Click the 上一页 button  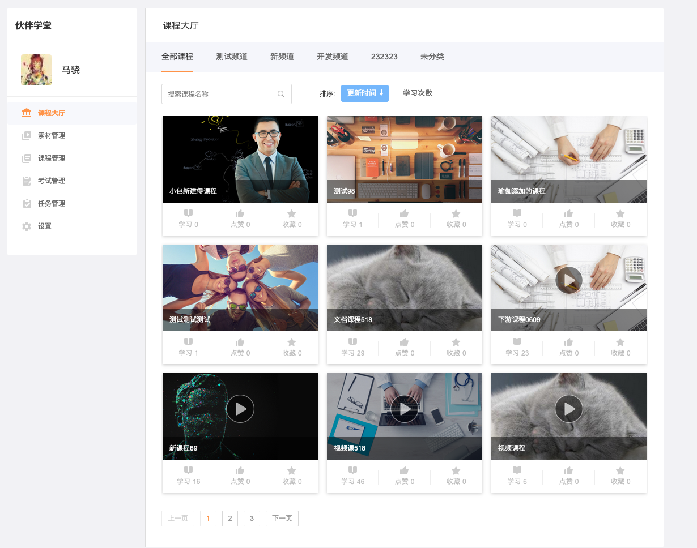click(178, 519)
